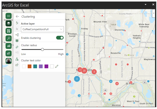This screenshot has width=157, height=109.
Task: Click the Share map button
Action: [x=9, y=53]
